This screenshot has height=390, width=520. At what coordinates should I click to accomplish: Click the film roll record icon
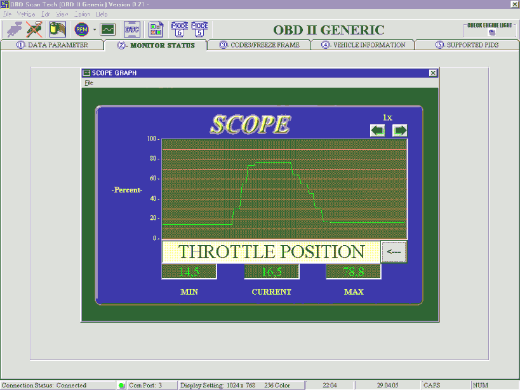[x=58, y=29]
